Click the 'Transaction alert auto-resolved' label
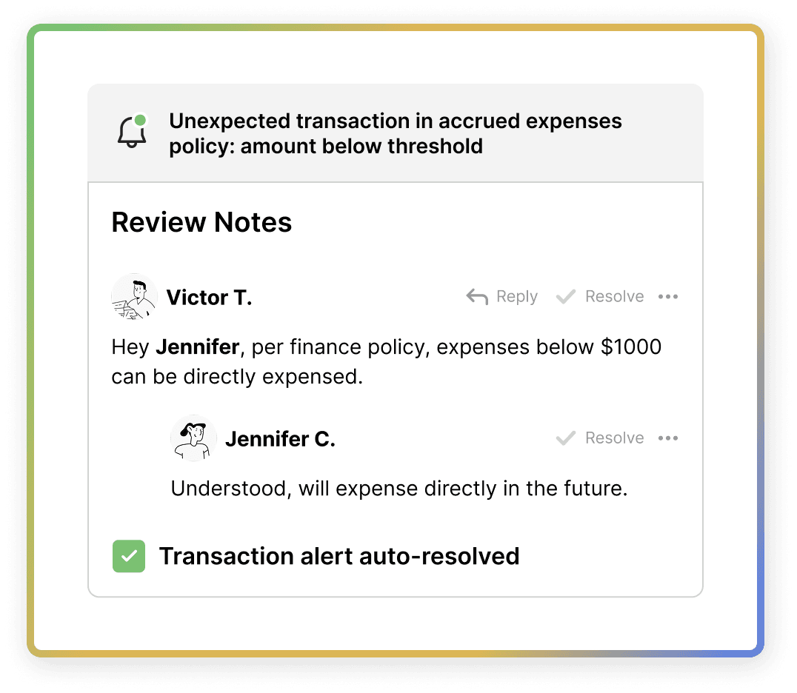Viewport: 797px width, 693px height. click(339, 556)
